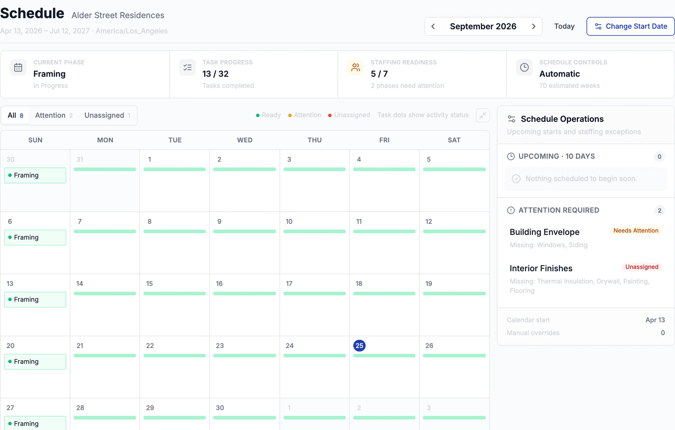Click the Calendar start Apr 13 value
This screenshot has width=675, height=430.
coord(655,320)
